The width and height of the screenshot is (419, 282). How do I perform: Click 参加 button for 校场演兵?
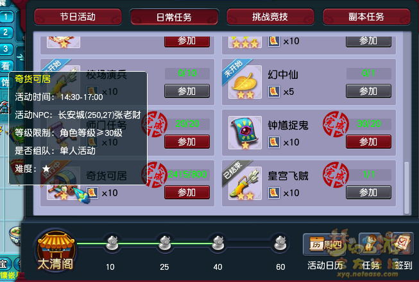pyautogui.click(x=187, y=91)
